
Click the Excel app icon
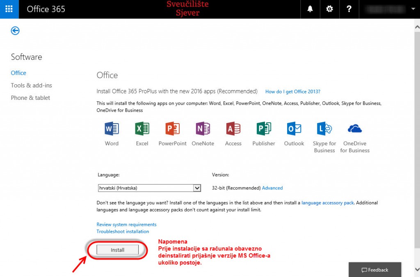tap(142, 129)
